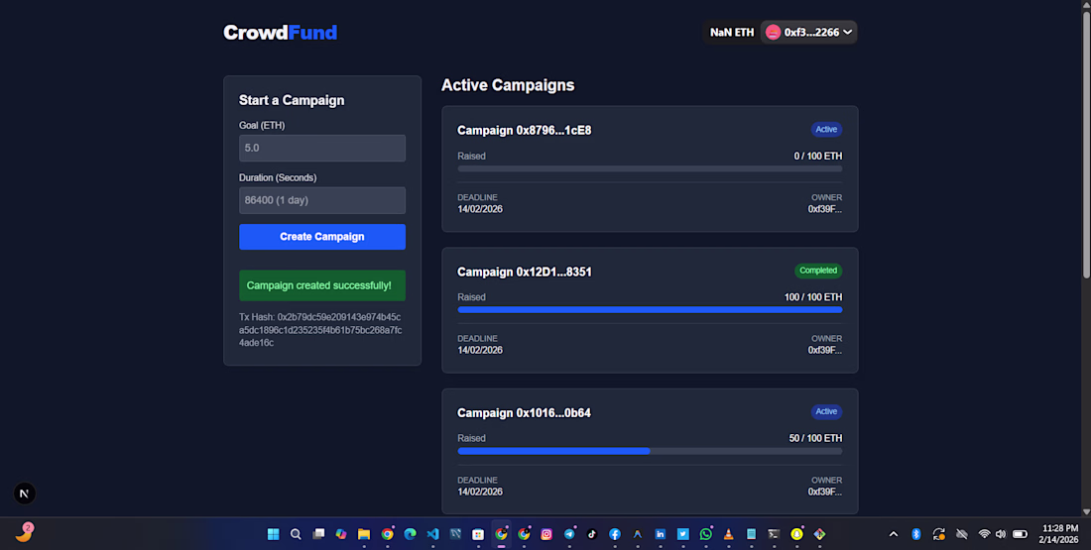Screen dimensions: 1091x550
Task: Open Snapchat from the taskbar
Action: [796, 534]
